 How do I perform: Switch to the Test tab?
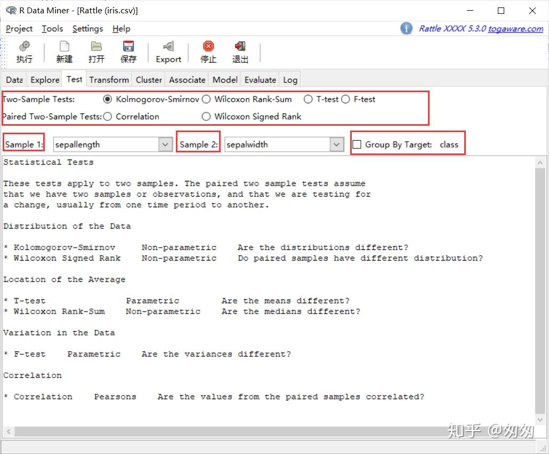pyautogui.click(x=74, y=79)
